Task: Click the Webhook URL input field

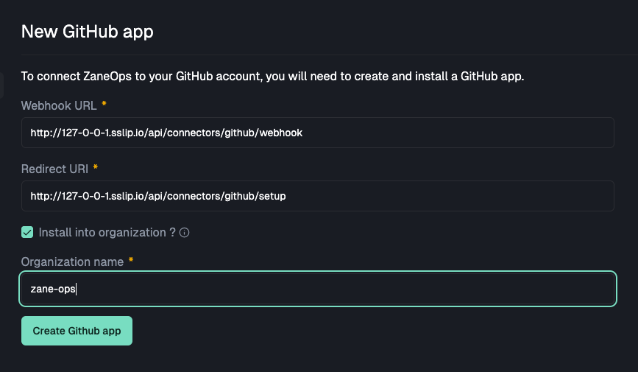Action: click(x=317, y=133)
